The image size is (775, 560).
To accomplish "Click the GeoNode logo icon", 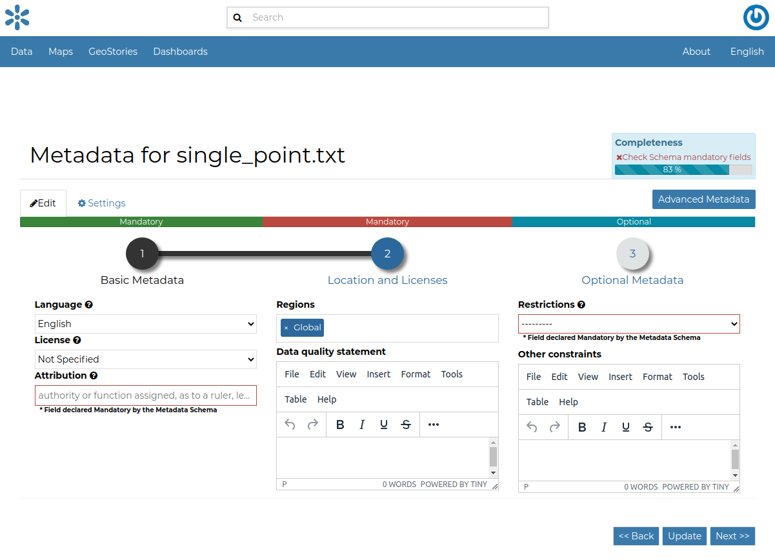I will coord(17,17).
